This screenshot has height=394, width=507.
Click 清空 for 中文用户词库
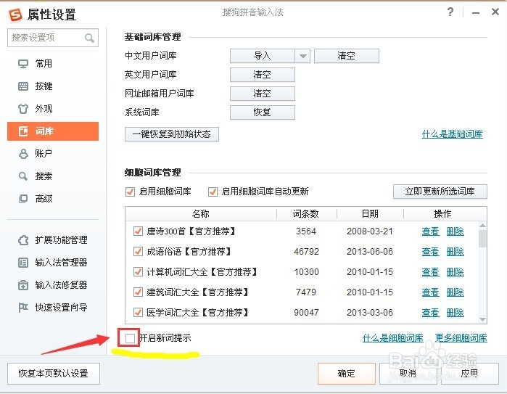pyautogui.click(x=346, y=56)
